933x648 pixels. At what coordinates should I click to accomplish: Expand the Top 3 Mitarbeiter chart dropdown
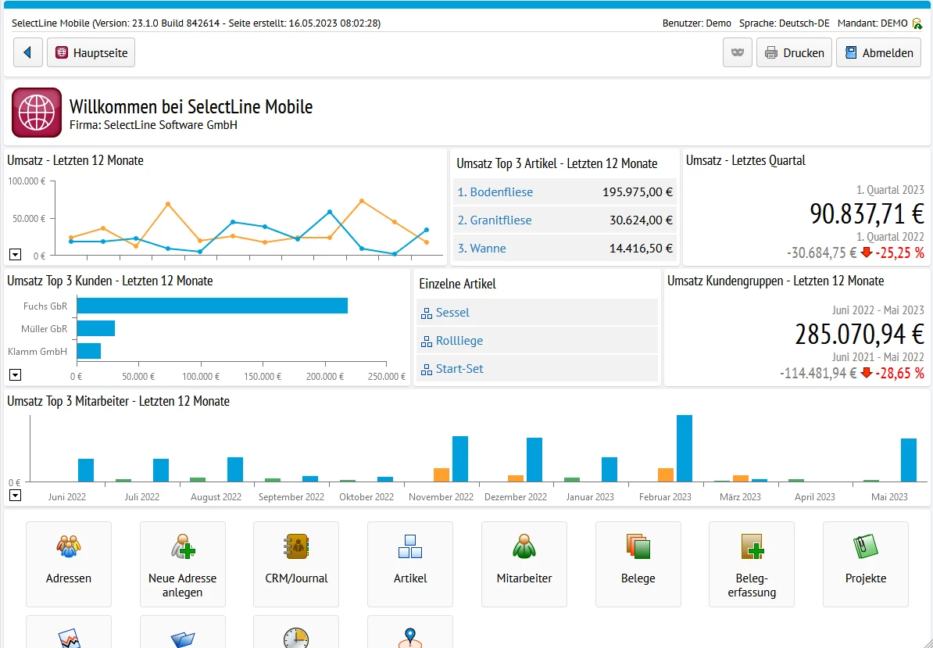coord(16,495)
